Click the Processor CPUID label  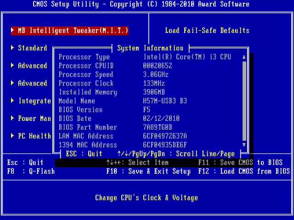(86, 66)
